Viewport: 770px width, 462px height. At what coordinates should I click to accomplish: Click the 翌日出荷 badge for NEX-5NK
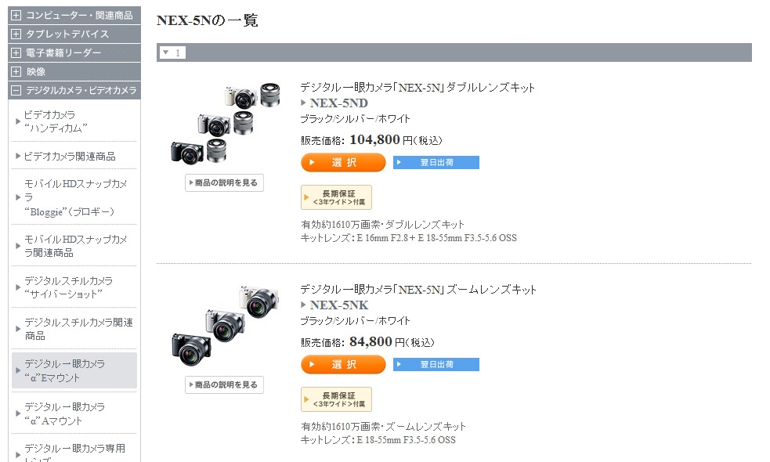436,364
